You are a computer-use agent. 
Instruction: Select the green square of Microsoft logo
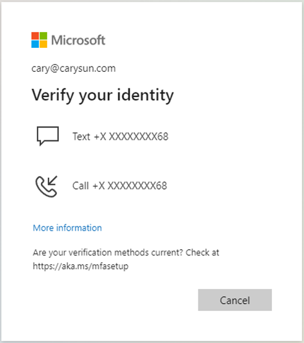[x=44, y=36]
